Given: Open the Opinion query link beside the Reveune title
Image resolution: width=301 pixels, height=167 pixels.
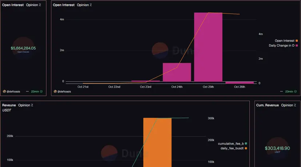Looking at the screenshot, I should (x=25, y=105).
